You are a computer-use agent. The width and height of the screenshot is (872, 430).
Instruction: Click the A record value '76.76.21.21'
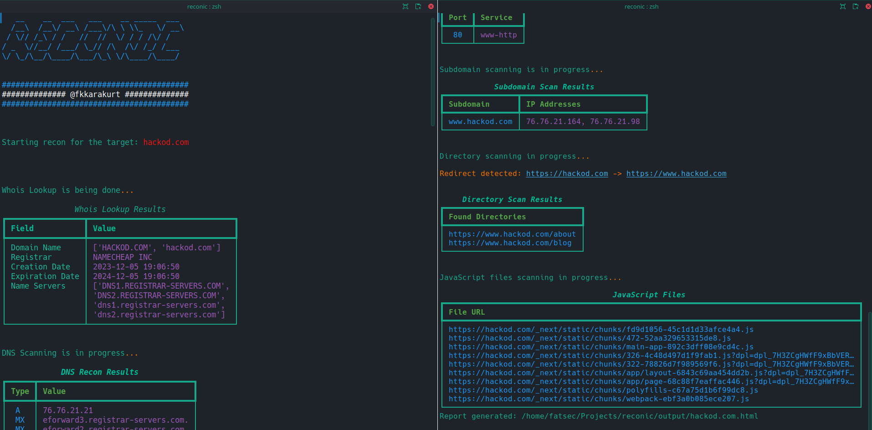[x=68, y=410]
